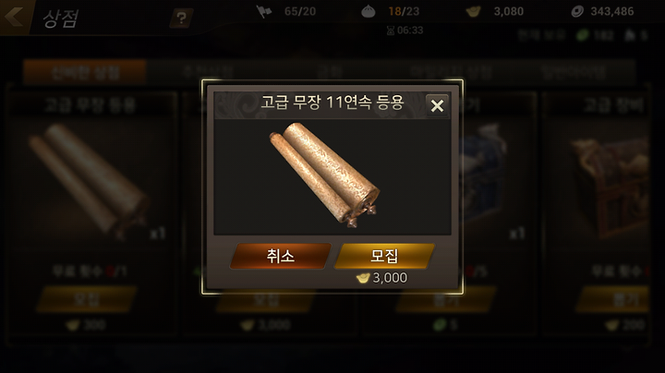Click the gold ingot icon beside 3,000 price
This screenshot has height=373, width=665.
(x=363, y=278)
